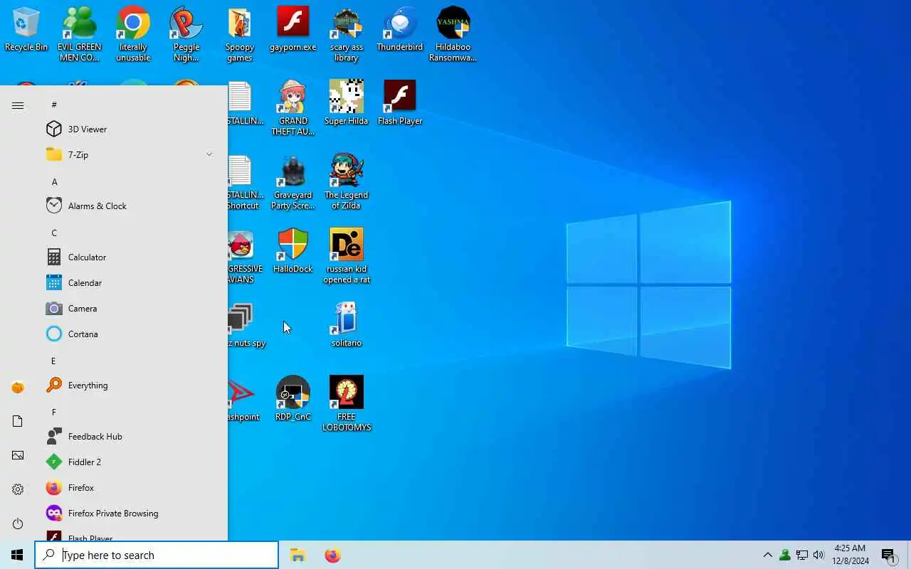Open the Graveyard Party Scre... shortcut
The width and height of the screenshot is (911, 569).
coord(293,183)
